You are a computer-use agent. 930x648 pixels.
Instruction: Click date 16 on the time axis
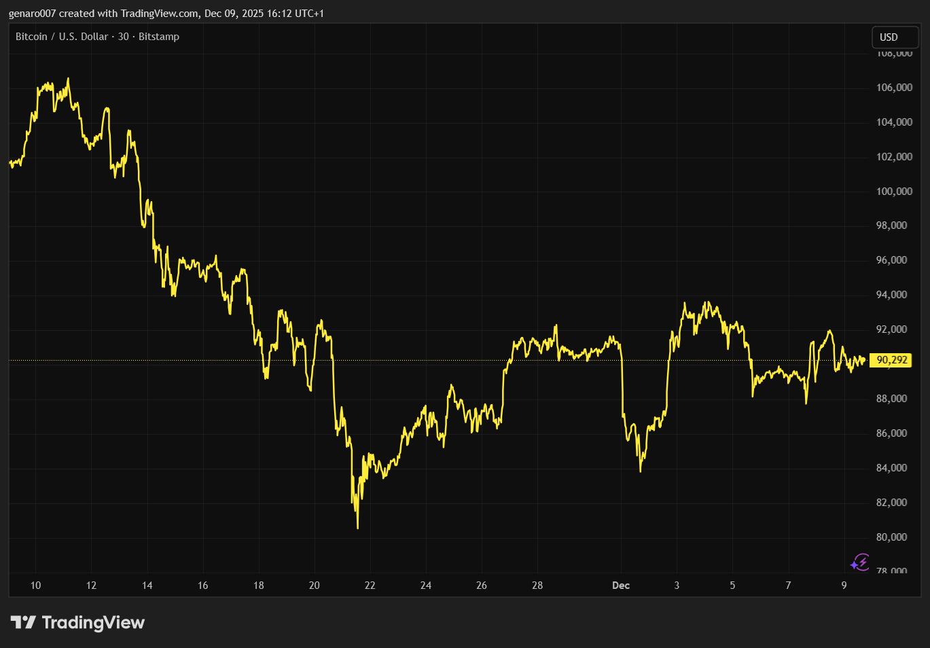point(202,586)
